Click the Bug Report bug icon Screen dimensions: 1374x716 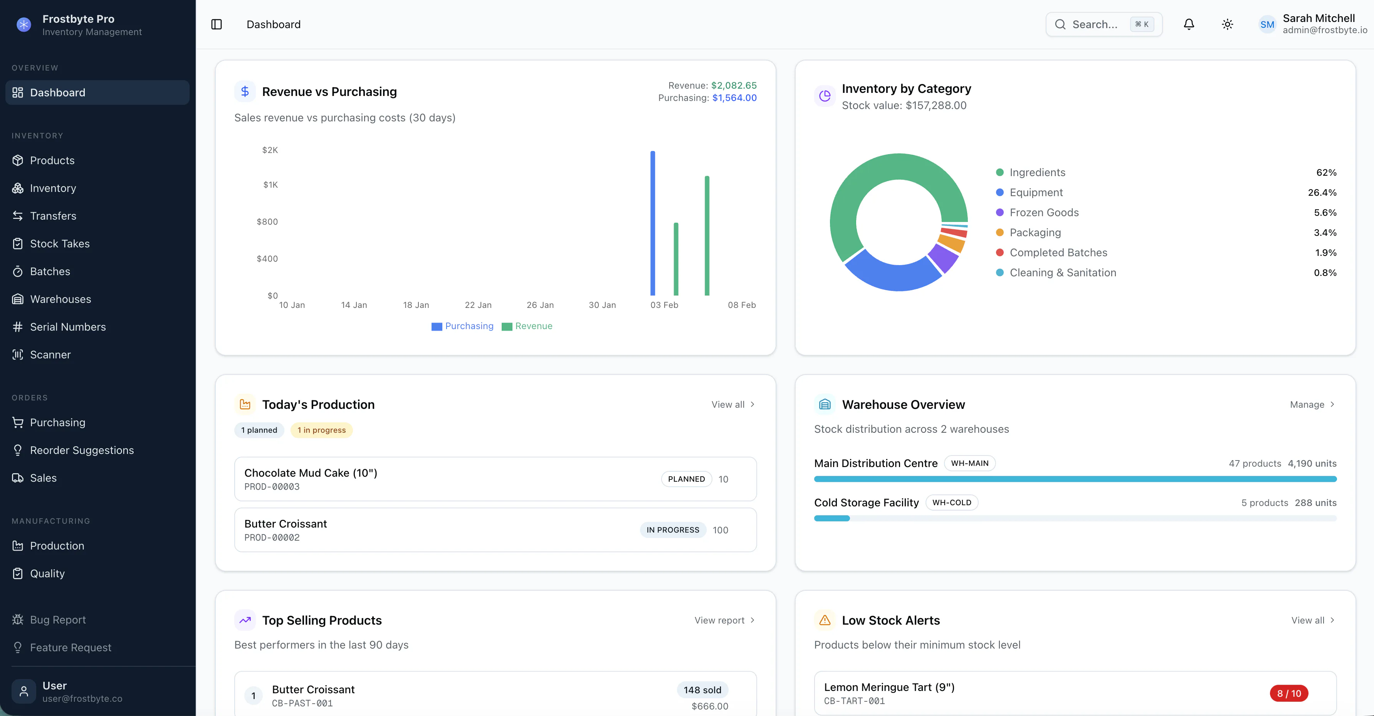click(x=18, y=620)
